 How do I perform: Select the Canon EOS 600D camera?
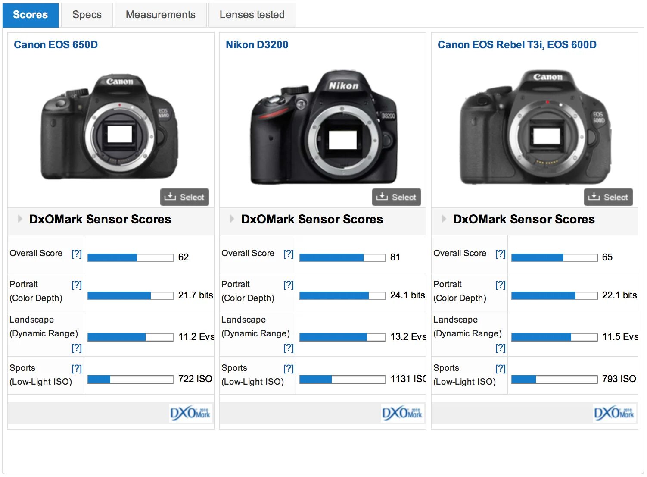click(x=609, y=197)
